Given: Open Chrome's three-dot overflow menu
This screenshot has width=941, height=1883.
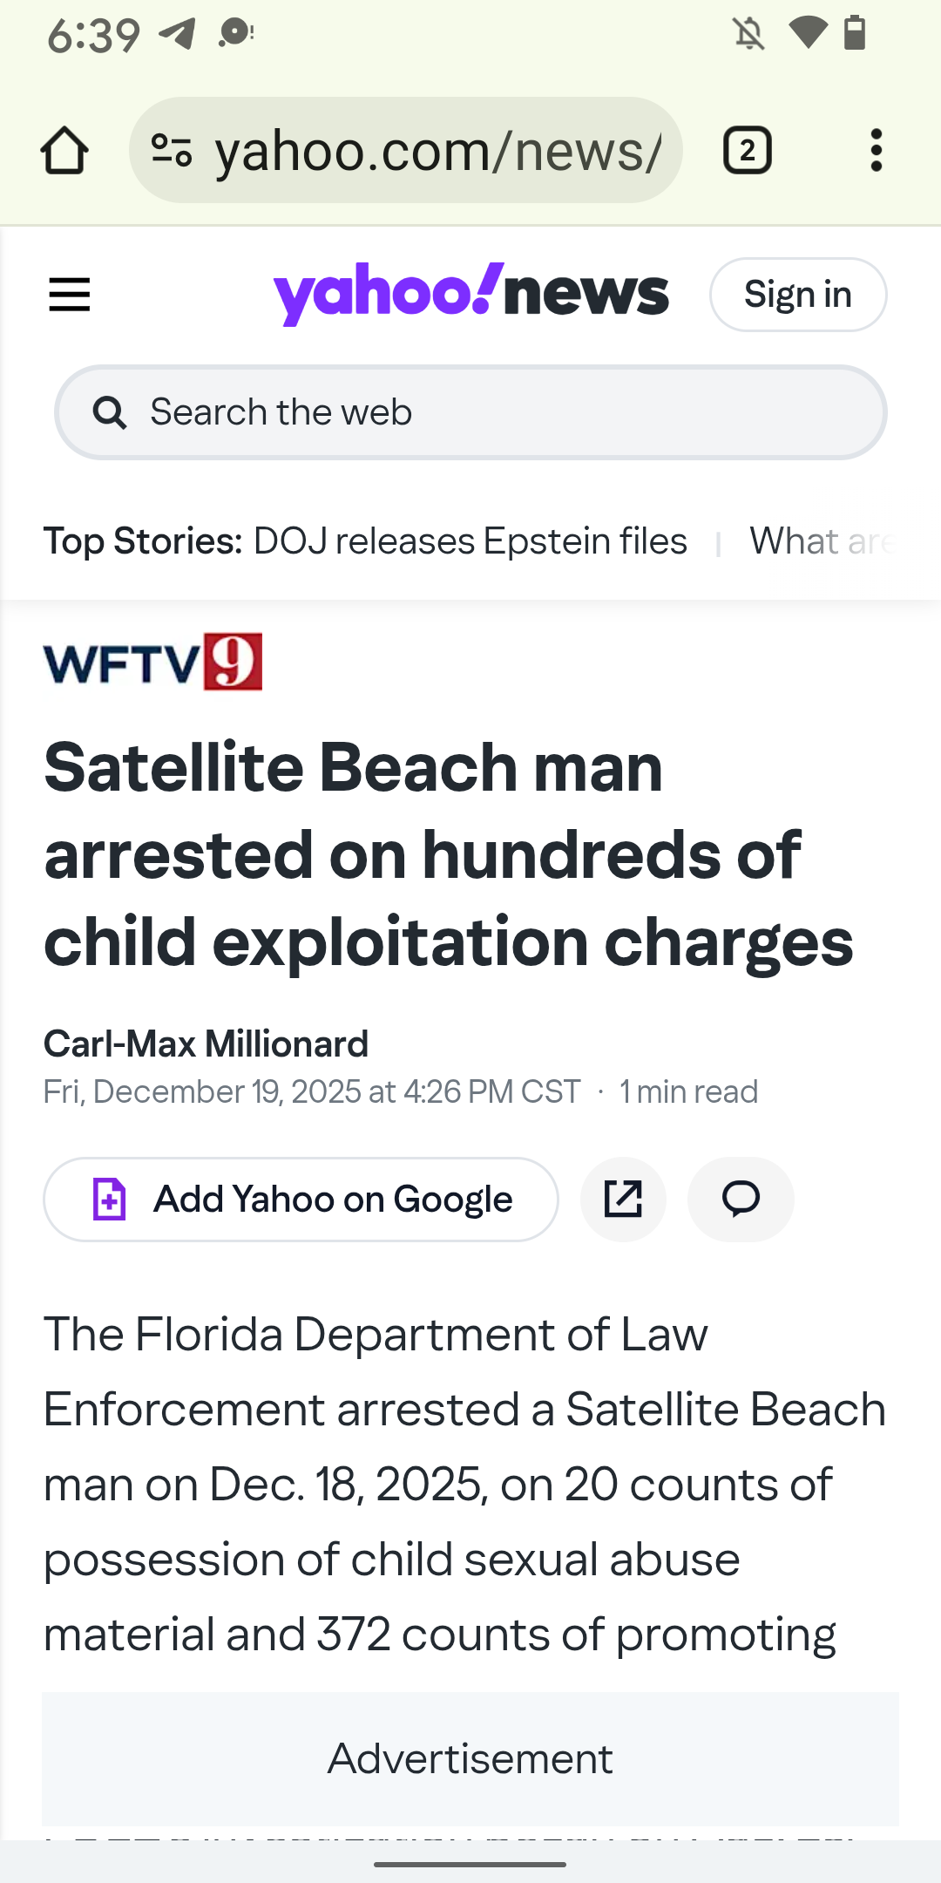Looking at the screenshot, I should 876,151.
